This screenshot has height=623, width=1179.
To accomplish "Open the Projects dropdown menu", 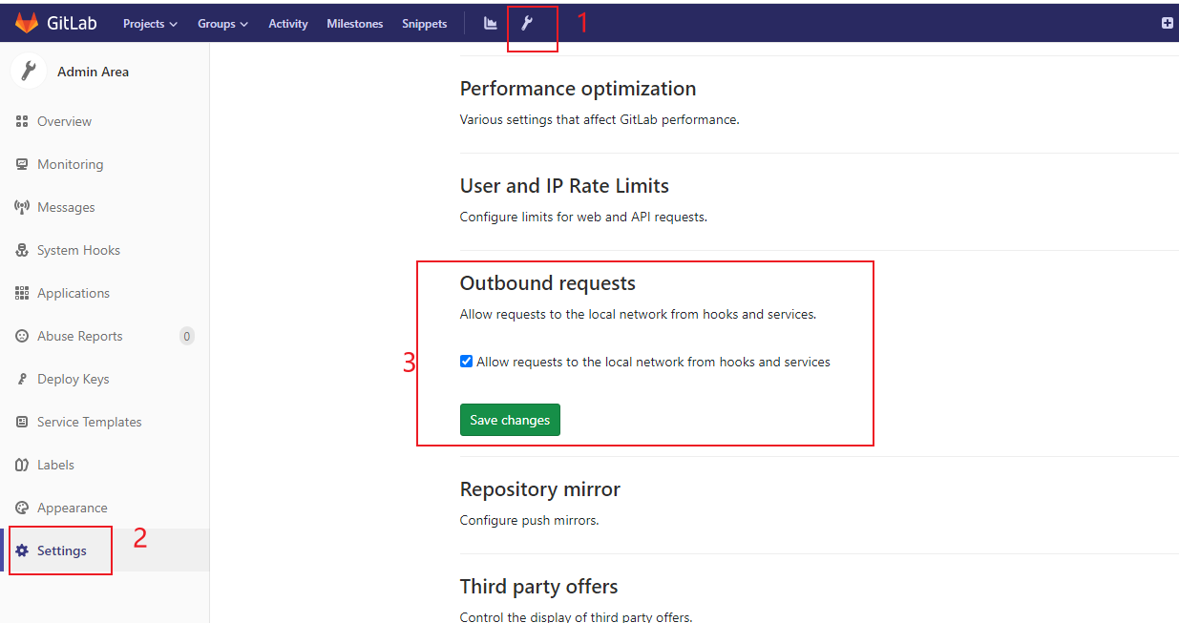I will [x=150, y=24].
